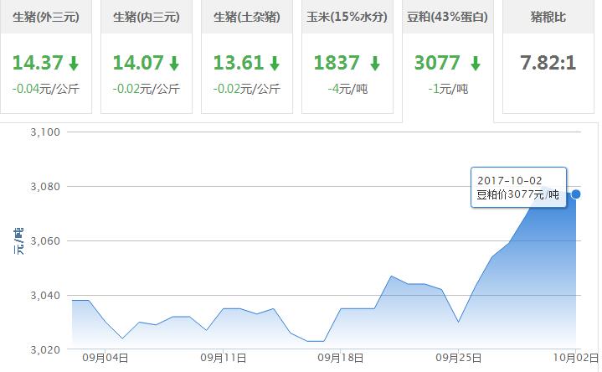Screen dimensions: 602x372
Task: Click the tooltip showing 豆粕价3077元/吨
Action: (518, 187)
